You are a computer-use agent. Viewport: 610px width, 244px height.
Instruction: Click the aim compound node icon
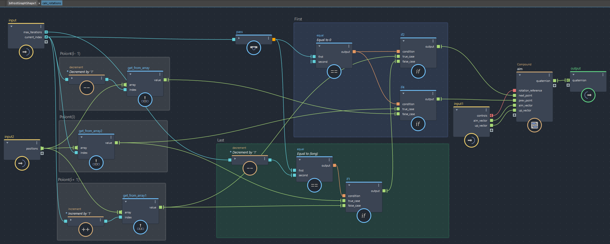534,125
